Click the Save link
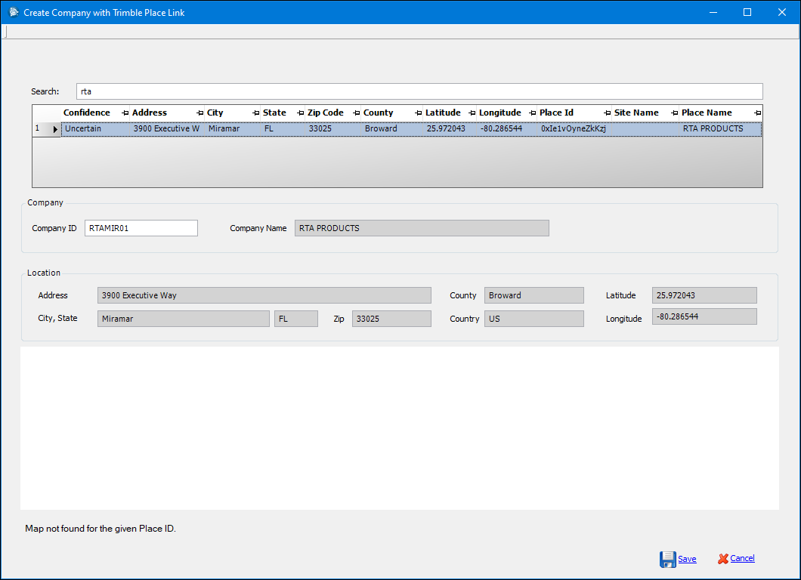 tap(687, 559)
